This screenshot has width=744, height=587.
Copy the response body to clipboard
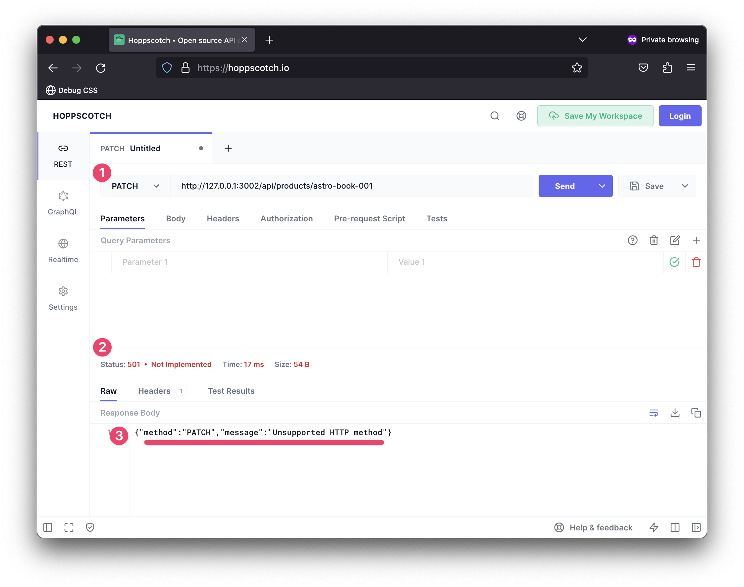(696, 412)
